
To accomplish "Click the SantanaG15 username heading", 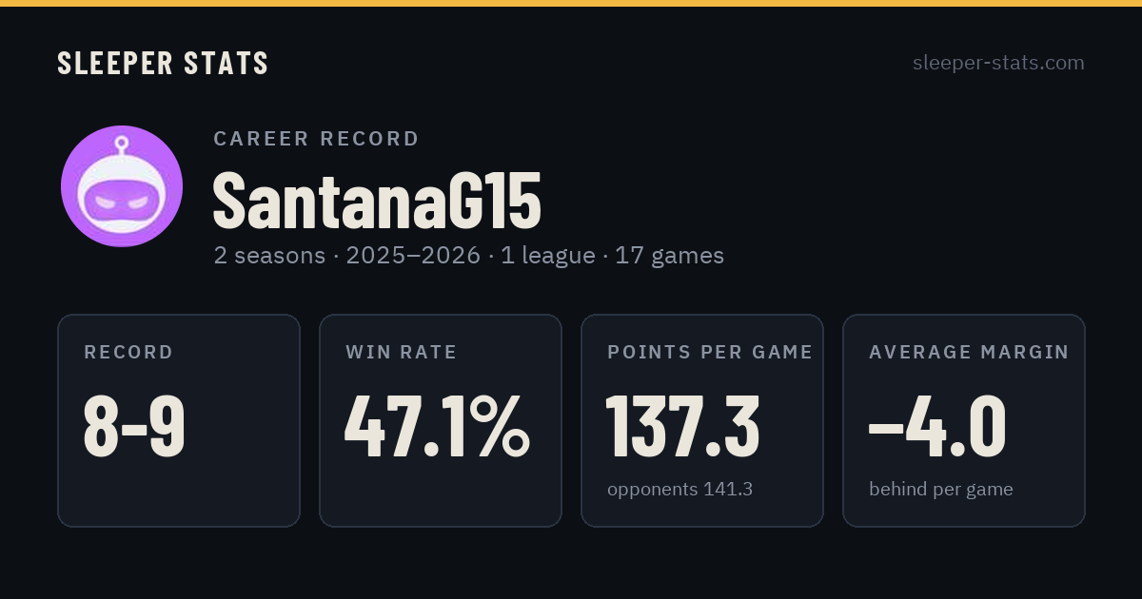I will (x=377, y=201).
